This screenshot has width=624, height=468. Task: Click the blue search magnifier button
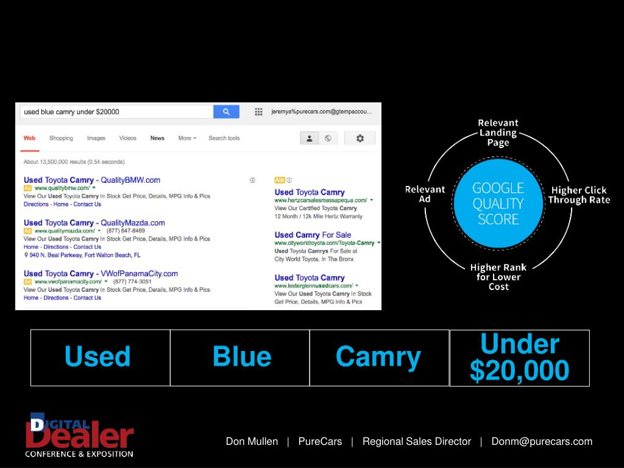226,112
